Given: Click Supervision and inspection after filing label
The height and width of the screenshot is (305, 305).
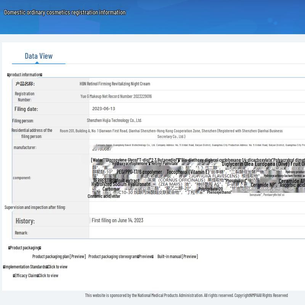Looking at the screenshot, I should coord(35,207).
